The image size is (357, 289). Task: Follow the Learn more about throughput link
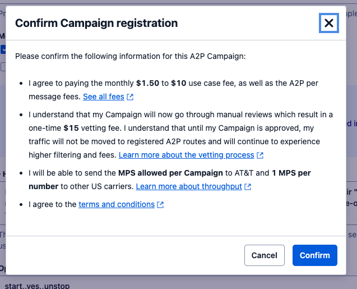point(189,186)
